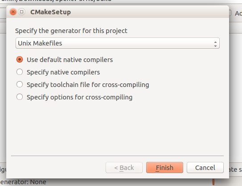
Task: Go to the previous step with Back
Action: tap(124, 168)
